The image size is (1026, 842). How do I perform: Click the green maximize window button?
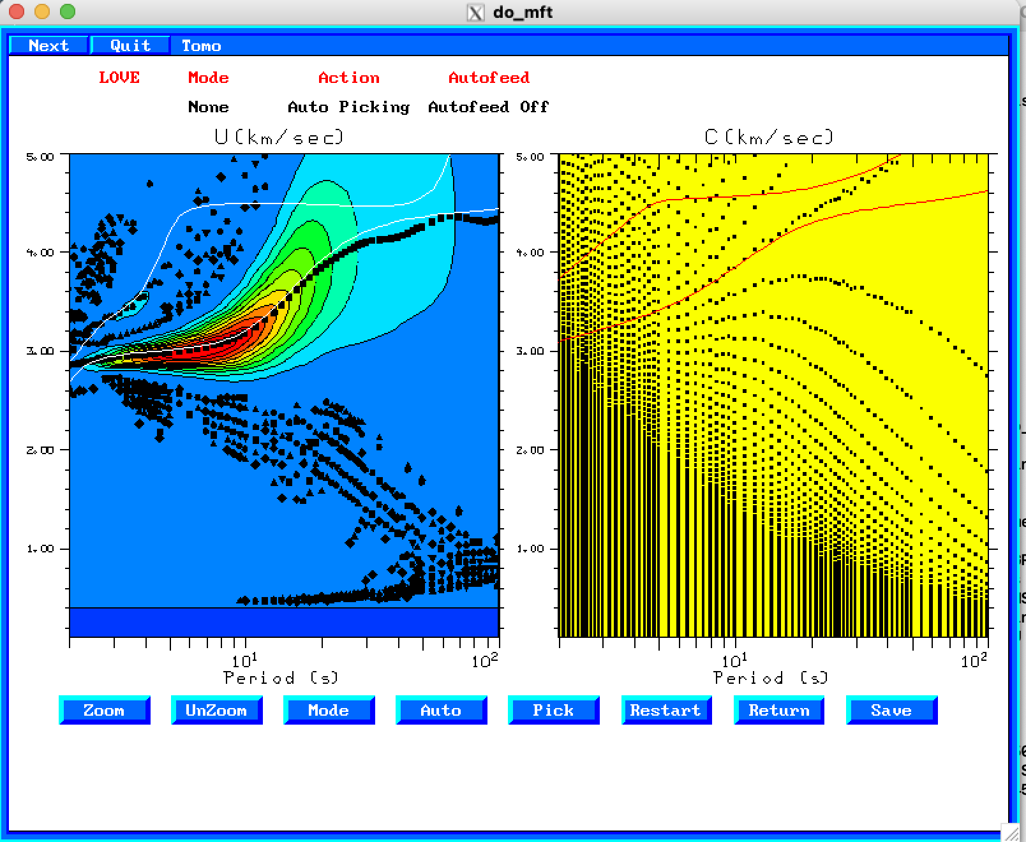[x=67, y=11]
